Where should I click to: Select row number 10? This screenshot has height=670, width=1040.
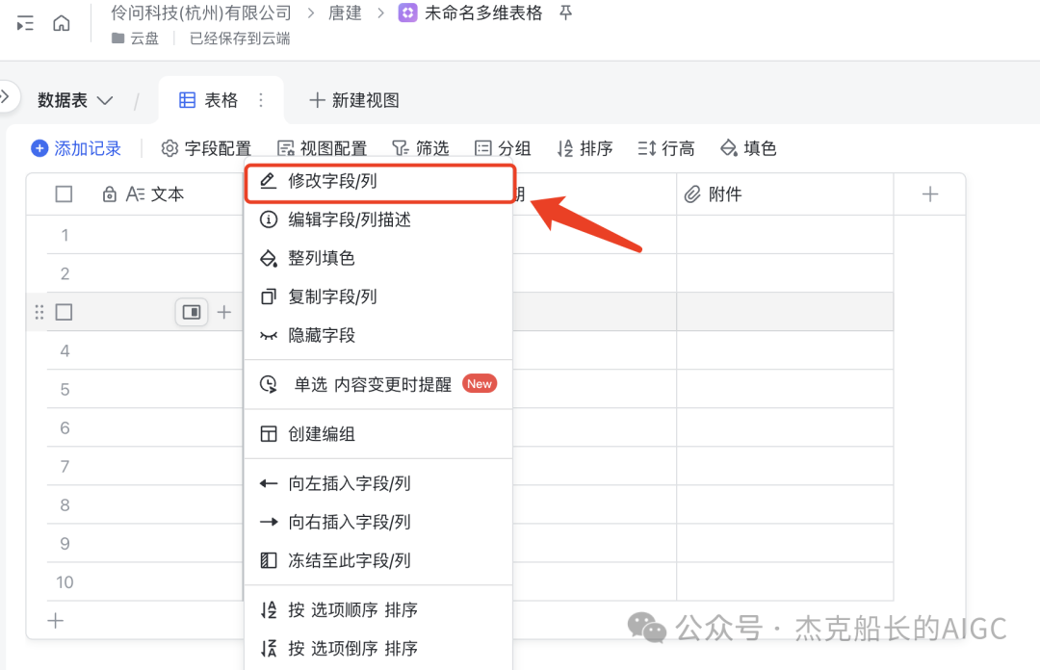point(65,582)
